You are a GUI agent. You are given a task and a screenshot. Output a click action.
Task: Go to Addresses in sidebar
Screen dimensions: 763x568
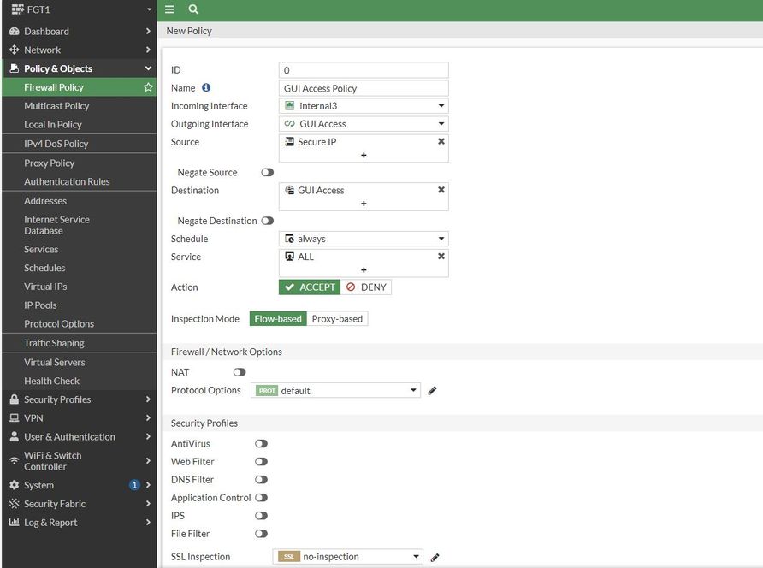45,200
